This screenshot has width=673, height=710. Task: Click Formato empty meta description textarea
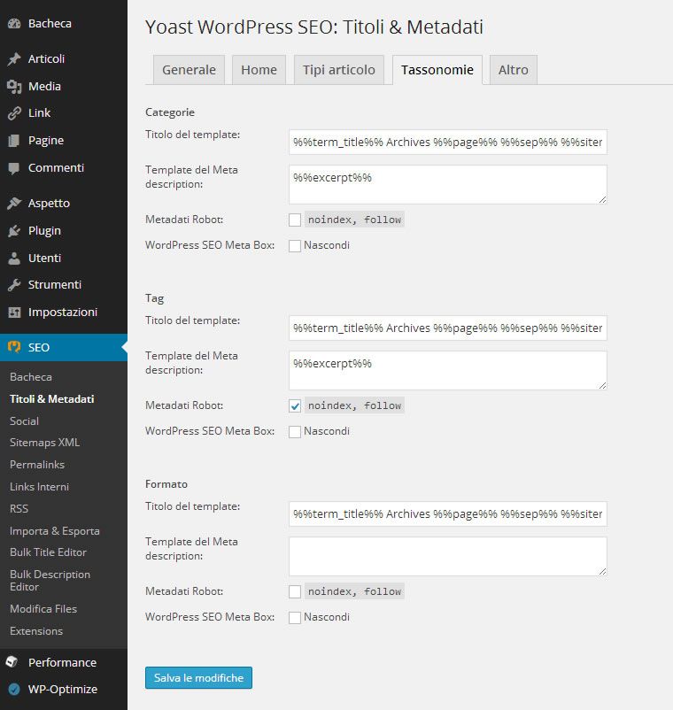pyautogui.click(x=448, y=557)
